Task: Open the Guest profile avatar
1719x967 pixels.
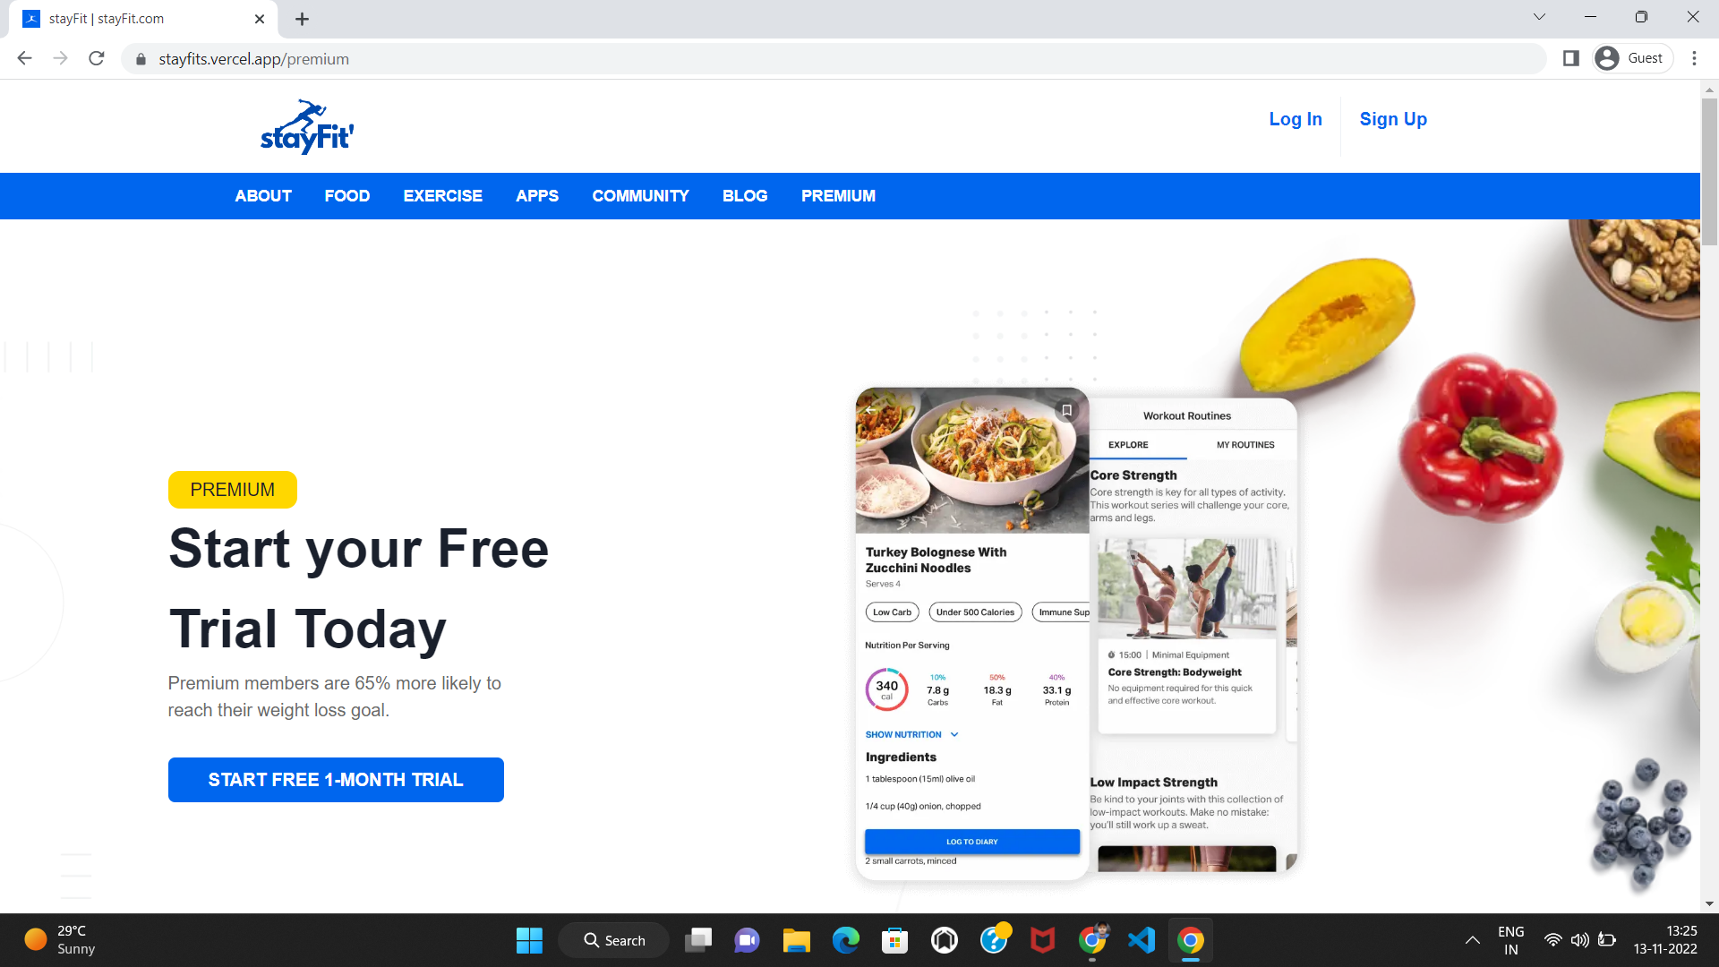Action: point(1607,58)
